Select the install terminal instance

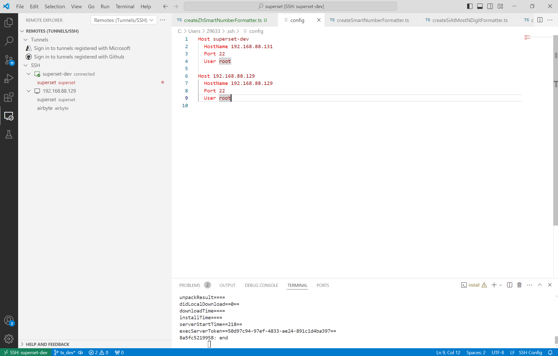[474, 285]
